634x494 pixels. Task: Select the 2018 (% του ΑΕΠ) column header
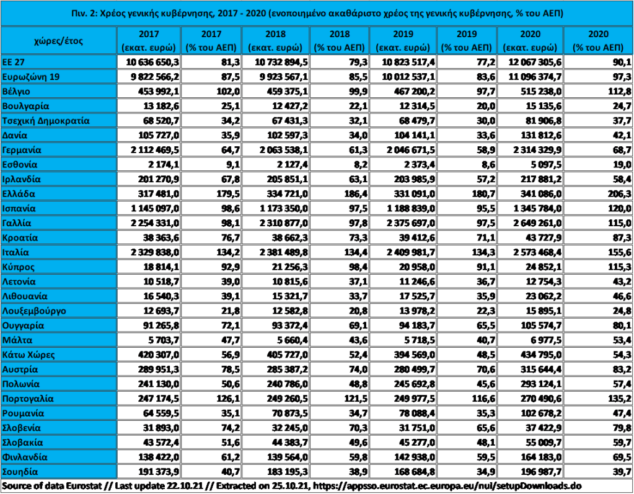tap(340, 41)
